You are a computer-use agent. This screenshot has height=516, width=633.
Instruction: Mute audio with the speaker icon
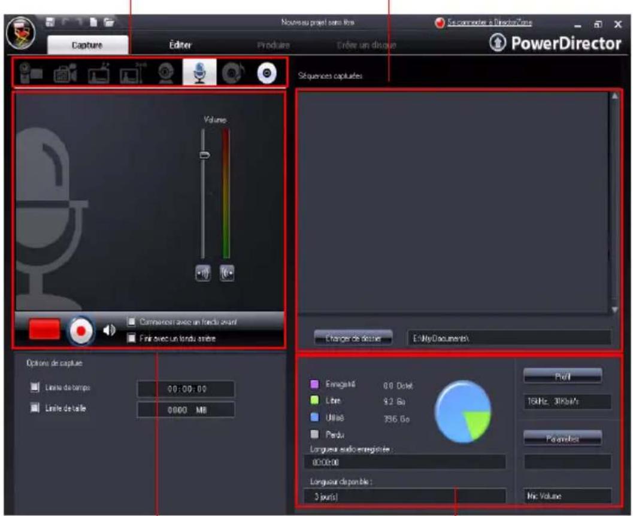coord(109,330)
